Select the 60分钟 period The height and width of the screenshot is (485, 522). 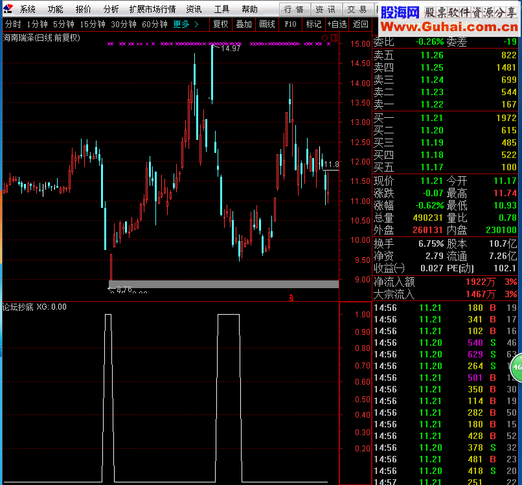(x=155, y=25)
